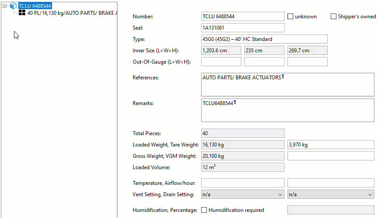Collapse the TCLU 6488544 tree node
The height and width of the screenshot is (218, 377).
tap(5, 6)
